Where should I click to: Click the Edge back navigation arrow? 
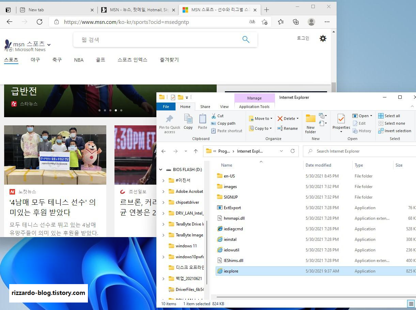pyautogui.click(x=10, y=22)
